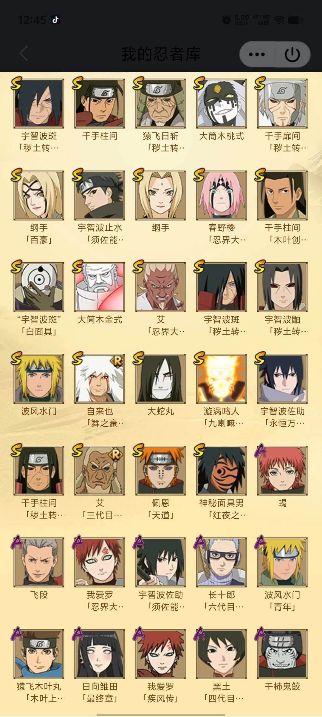
Task: Open the three-dots more menu
Action: coord(257,54)
